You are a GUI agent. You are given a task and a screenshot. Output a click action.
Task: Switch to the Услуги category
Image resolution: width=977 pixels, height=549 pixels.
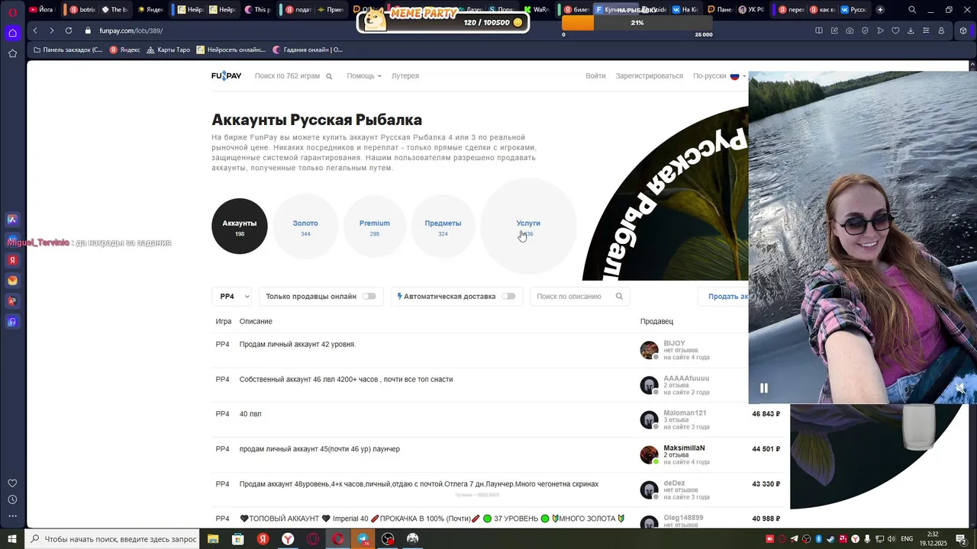pos(528,226)
